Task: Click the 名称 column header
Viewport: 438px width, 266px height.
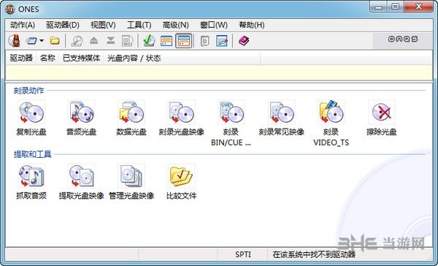Action: (47, 58)
